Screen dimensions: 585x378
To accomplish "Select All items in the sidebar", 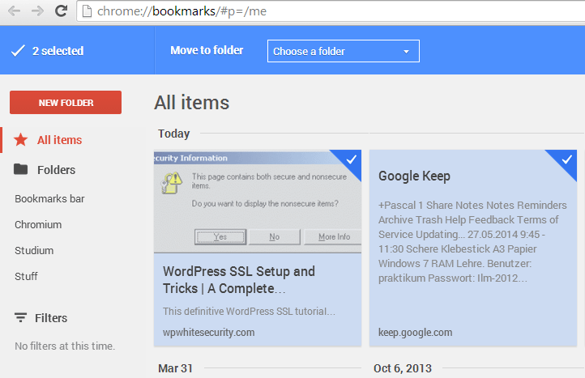I will click(59, 140).
